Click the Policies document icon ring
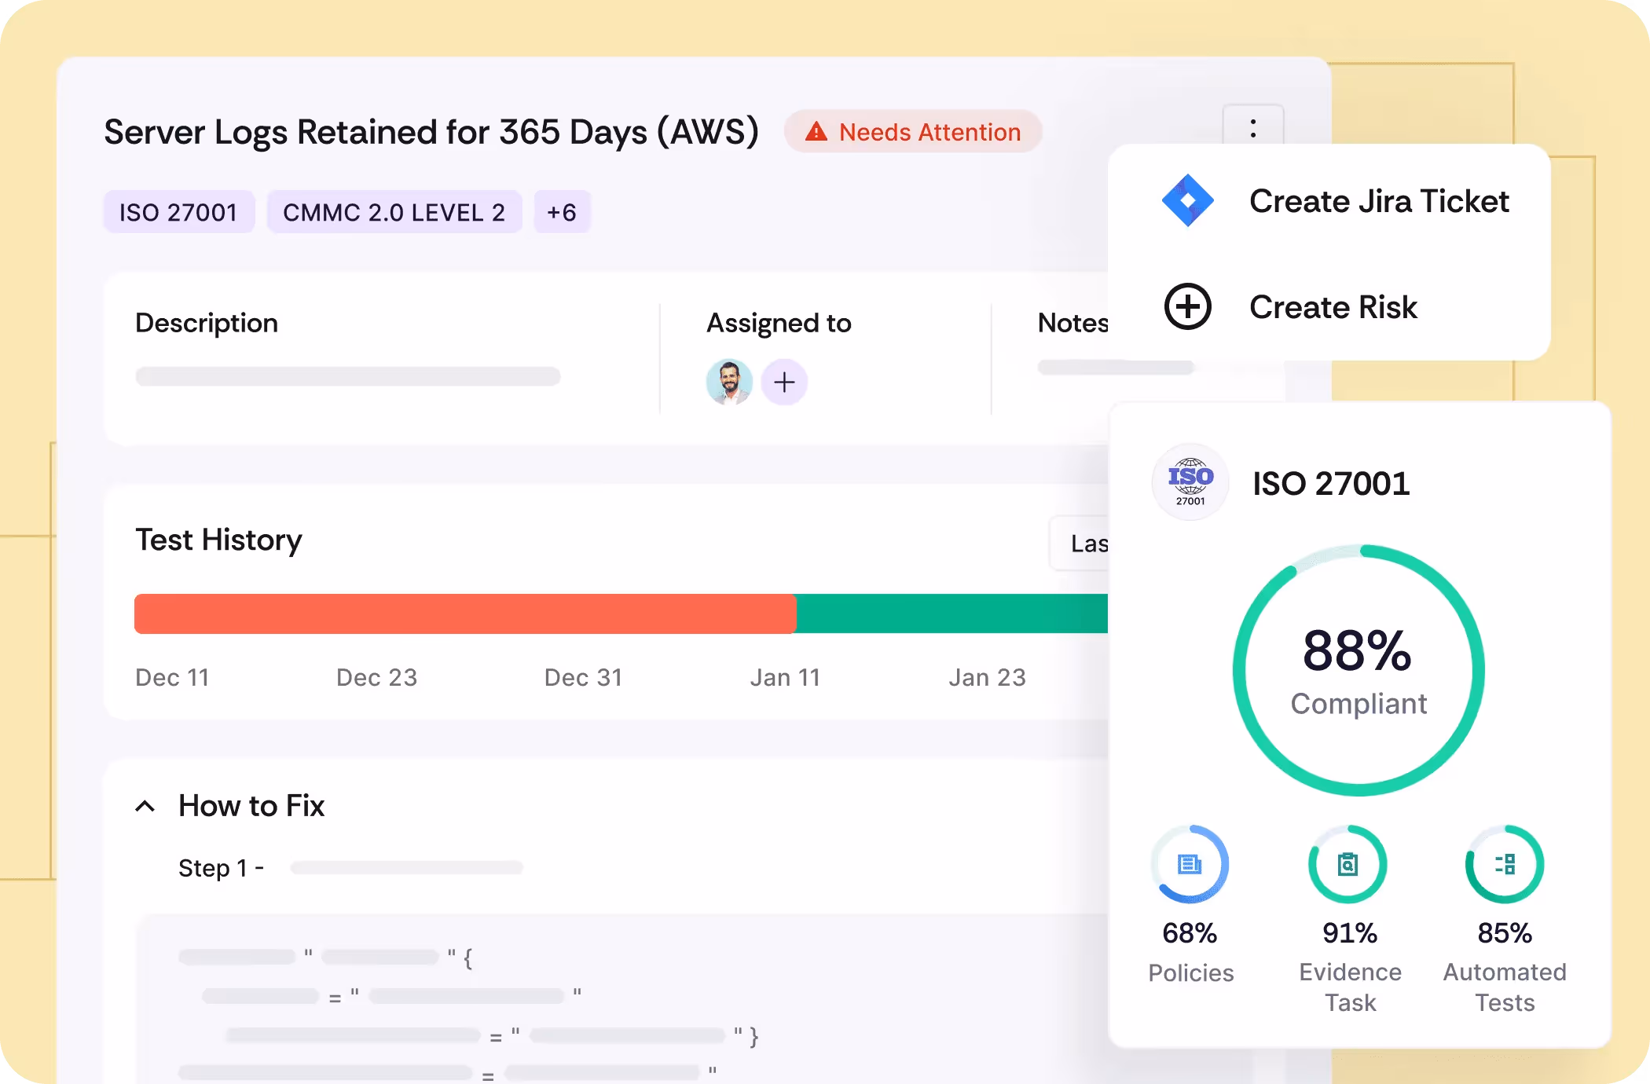Image resolution: width=1650 pixels, height=1084 pixels. 1190,864
